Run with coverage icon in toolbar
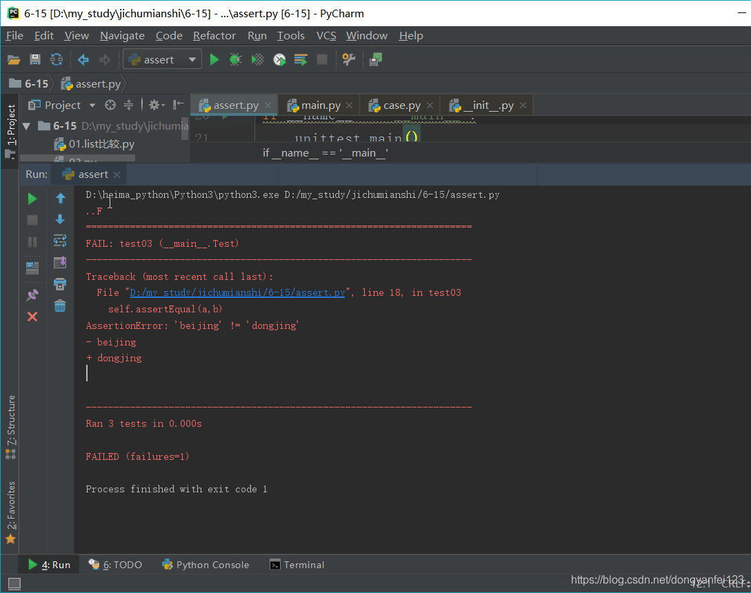 coord(258,59)
